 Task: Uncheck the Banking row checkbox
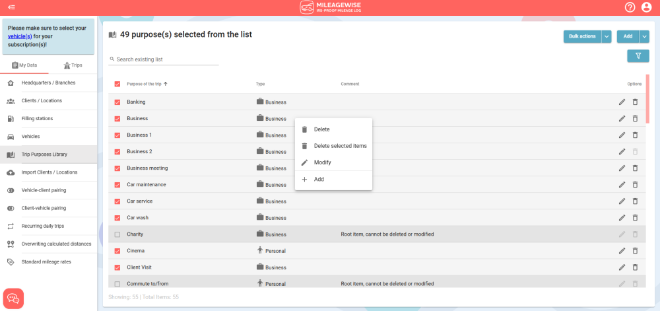(x=117, y=102)
